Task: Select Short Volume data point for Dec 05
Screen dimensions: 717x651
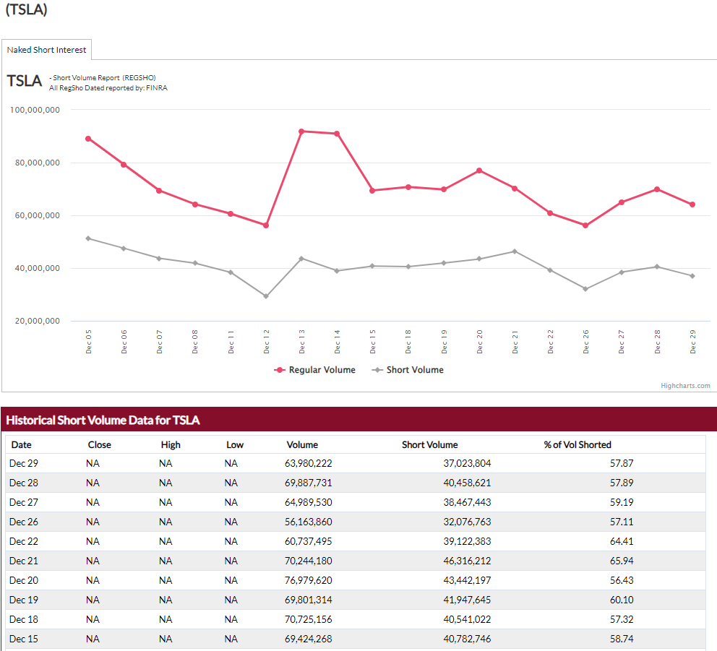Action: [x=88, y=238]
